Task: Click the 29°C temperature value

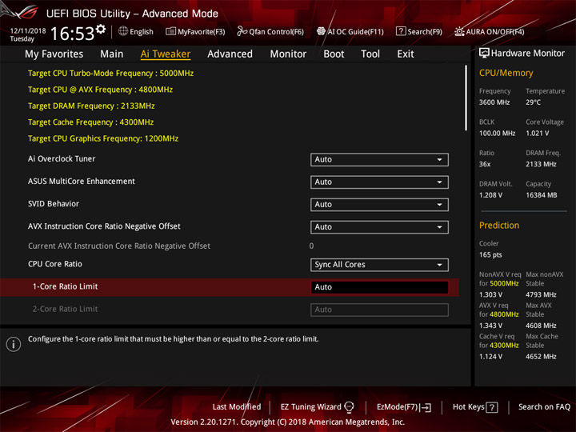Action: coord(533,102)
